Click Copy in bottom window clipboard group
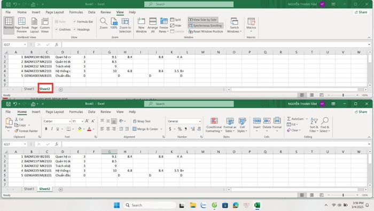The width and height of the screenshot is (374, 211). (x=20, y=125)
